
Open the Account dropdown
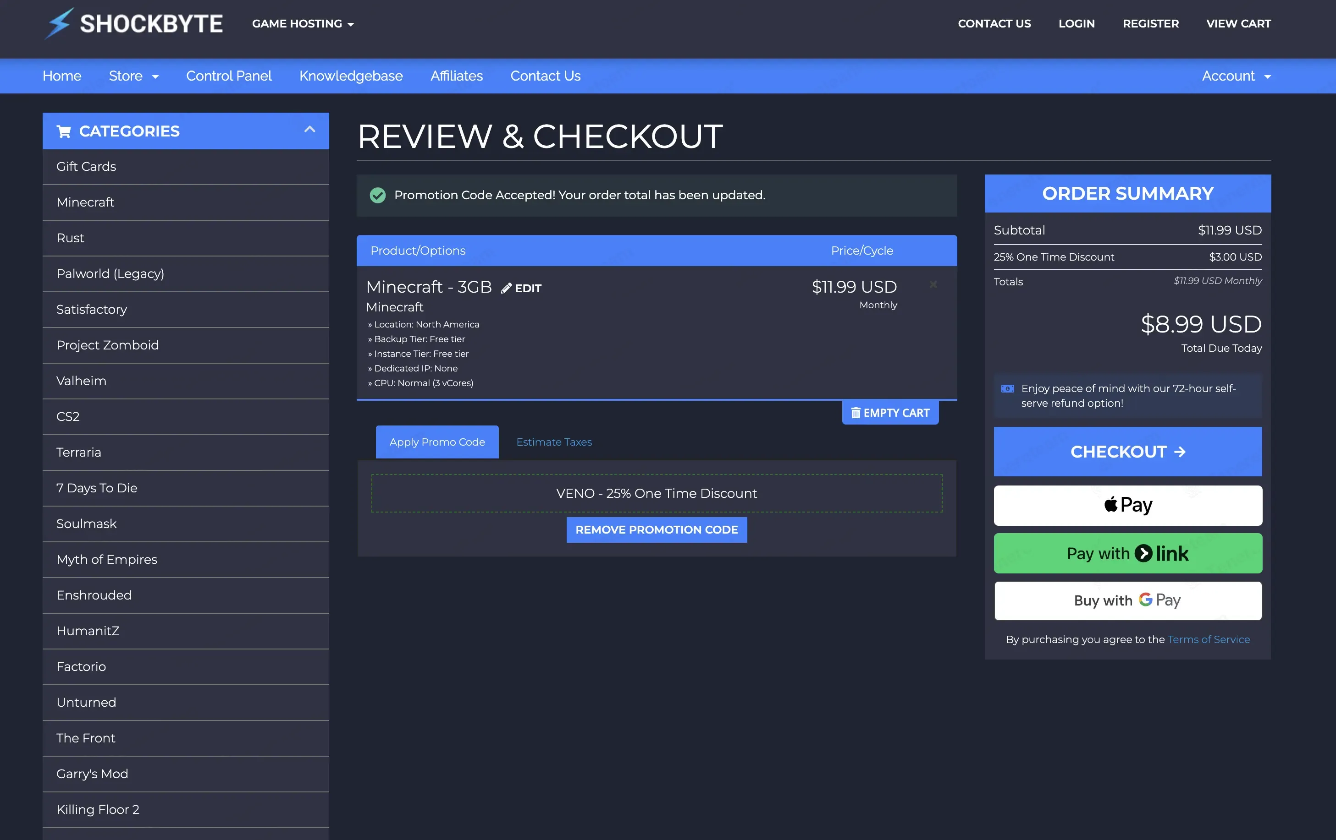(x=1236, y=76)
